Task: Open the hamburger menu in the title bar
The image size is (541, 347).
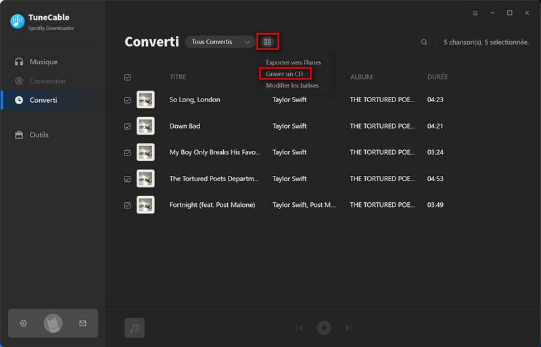Action: click(x=475, y=13)
